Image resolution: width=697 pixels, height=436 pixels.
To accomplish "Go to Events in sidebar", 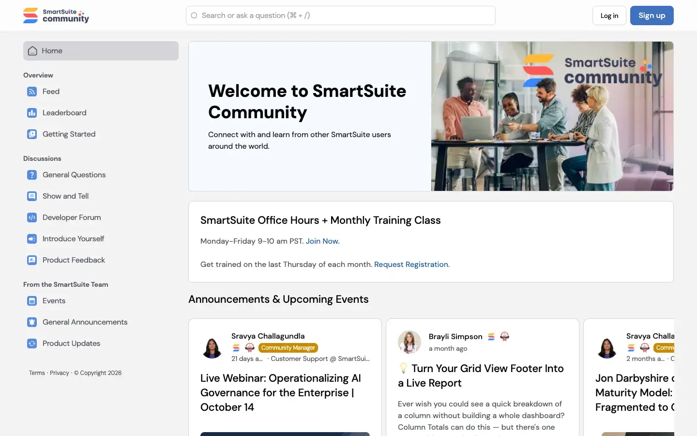I will pos(101,301).
